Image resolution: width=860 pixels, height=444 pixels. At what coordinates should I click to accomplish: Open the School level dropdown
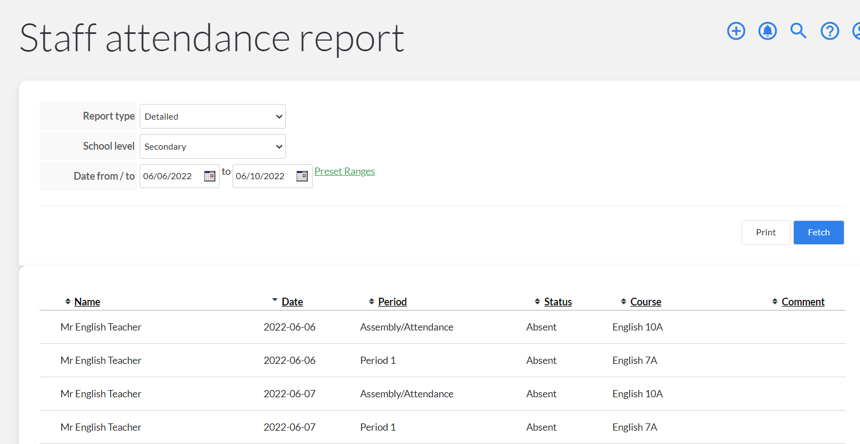(212, 146)
